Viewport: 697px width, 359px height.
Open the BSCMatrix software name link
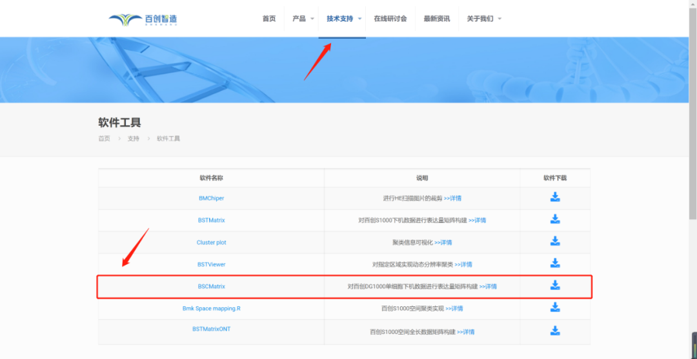pyautogui.click(x=212, y=286)
